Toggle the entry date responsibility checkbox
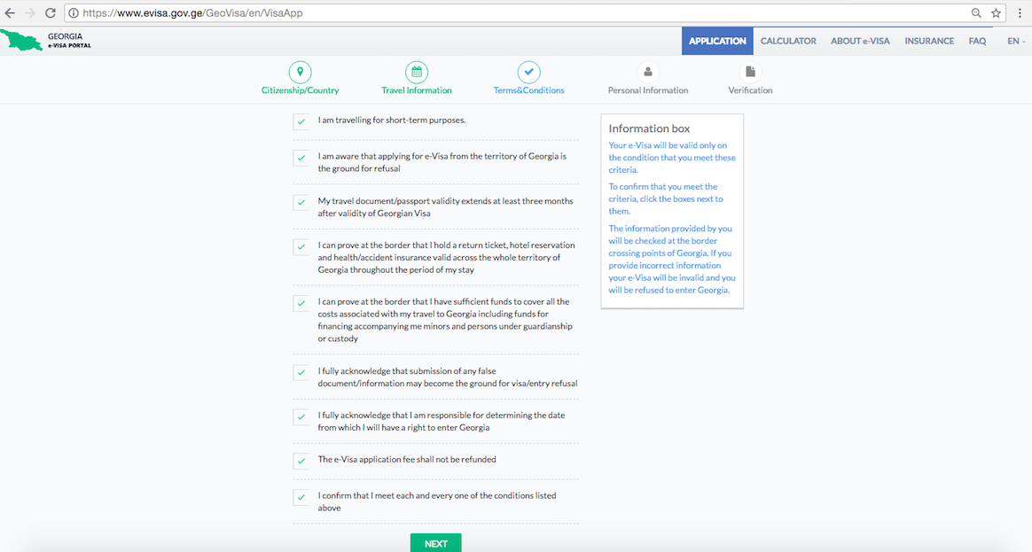 pos(301,417)
